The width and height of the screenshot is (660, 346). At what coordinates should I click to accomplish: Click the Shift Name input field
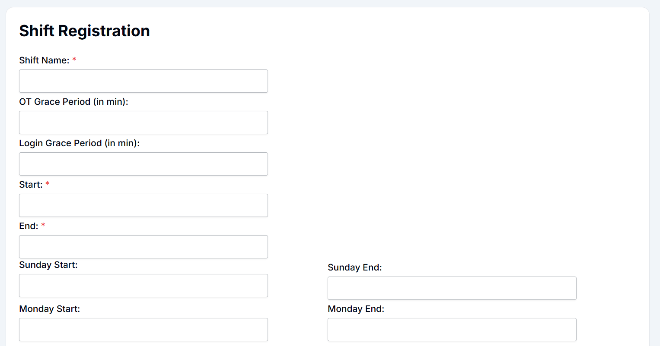point(143,81)
